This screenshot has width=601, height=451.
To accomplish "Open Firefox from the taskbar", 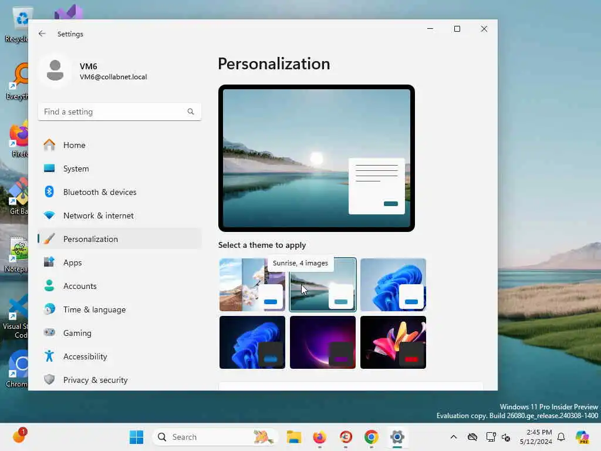I will [x=320, y=437].
